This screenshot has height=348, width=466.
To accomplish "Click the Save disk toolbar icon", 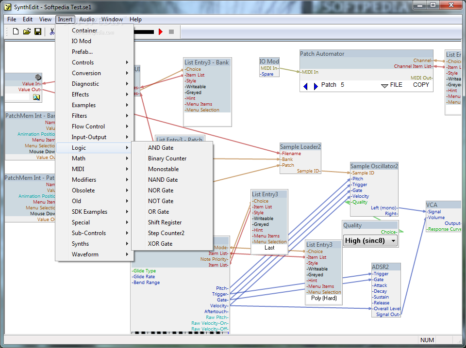I will tap(38, 32).
